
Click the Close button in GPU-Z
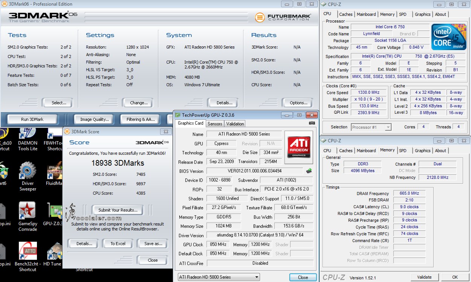303,277
